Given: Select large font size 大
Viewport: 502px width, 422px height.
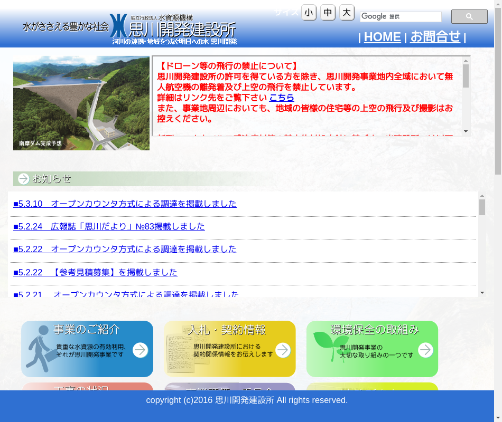Looking at the screenshot, I should pos(347,13).
